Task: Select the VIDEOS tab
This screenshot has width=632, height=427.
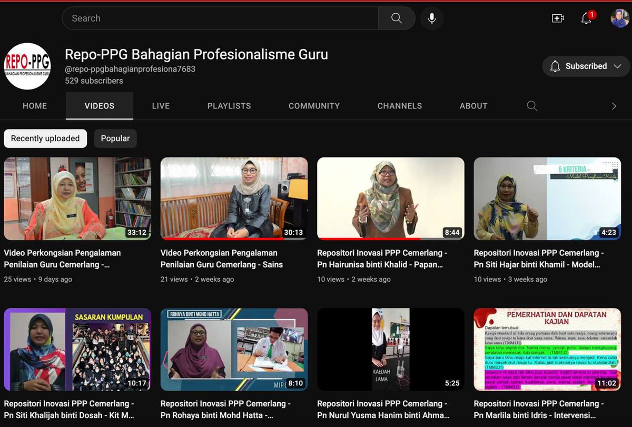Action: pyautogui.click(x=100, y=106)
